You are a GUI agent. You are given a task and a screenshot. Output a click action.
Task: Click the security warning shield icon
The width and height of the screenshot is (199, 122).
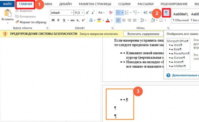click(x=5, y=34)
